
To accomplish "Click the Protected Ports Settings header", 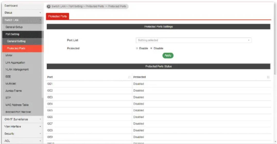I will [x=159, y=27].
